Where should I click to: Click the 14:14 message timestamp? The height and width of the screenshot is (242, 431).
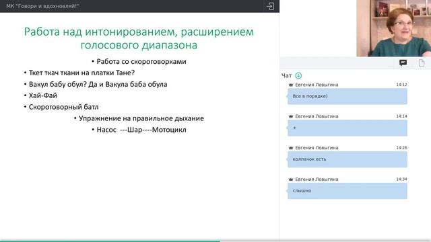click(x=401, y=116)
